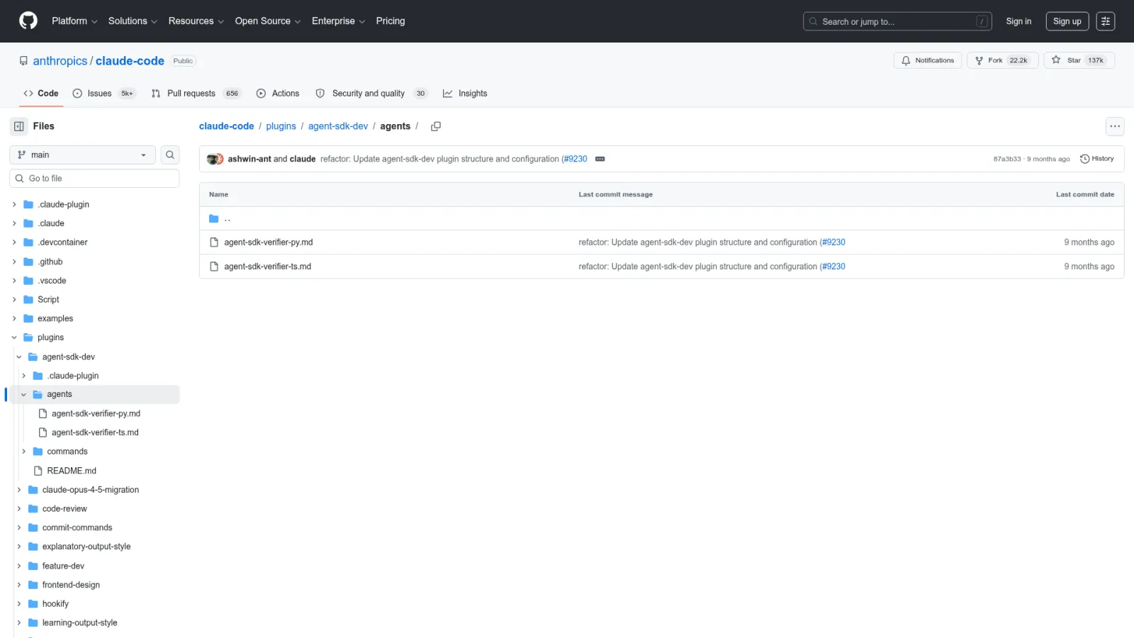Image resolution: width=1134 pixels, height=638 pixels.
Task: Click the Notifications bell button
Action: point(928,60)
